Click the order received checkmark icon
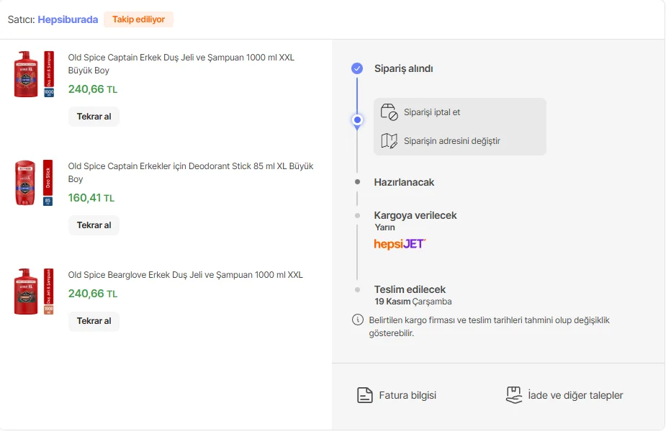Screen dimensions: 671x434 click(x=357, y=68)
